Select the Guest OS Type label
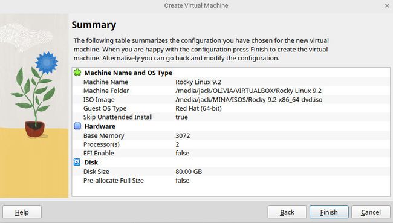Screen dimensions: 393x223 [105, 108]
